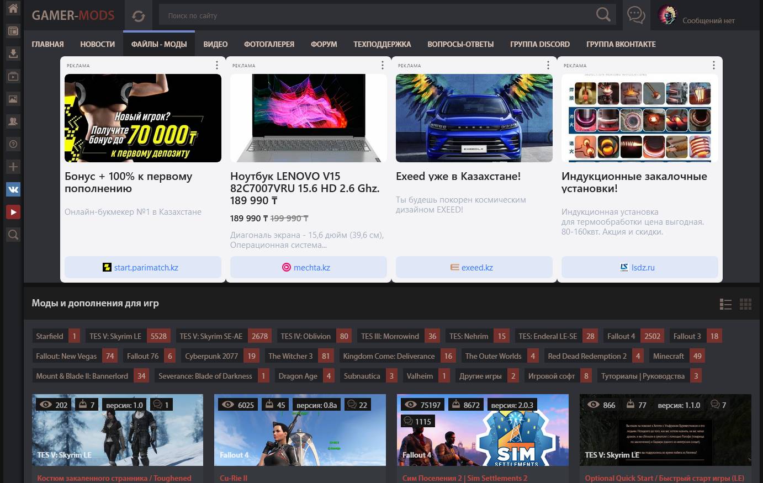Open the question mark help icon

pyautogui.click(x=13, y=144)
